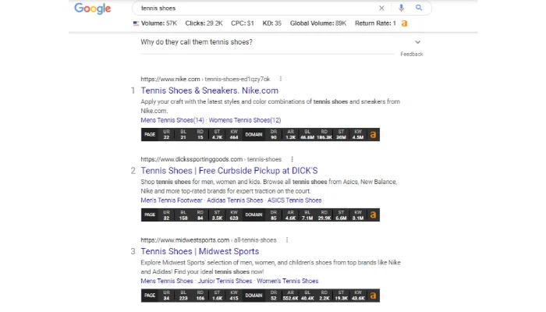546x312 pixels.
Task: Click the US flag icon beside Volume
Action: [x=136, y=23]
